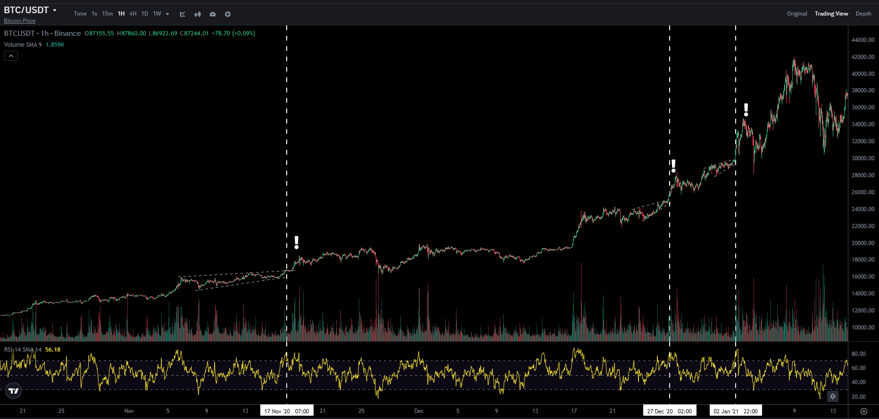Click the Nov date axis label

pos(129,411)
